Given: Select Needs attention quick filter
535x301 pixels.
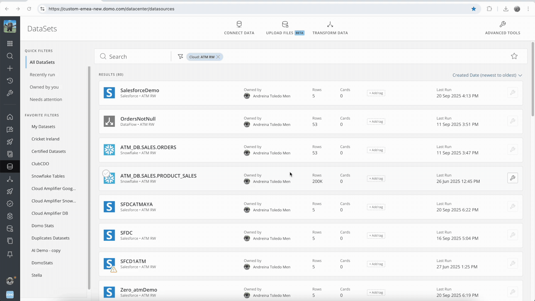Looking at the screenshot, I should [46, 99].
